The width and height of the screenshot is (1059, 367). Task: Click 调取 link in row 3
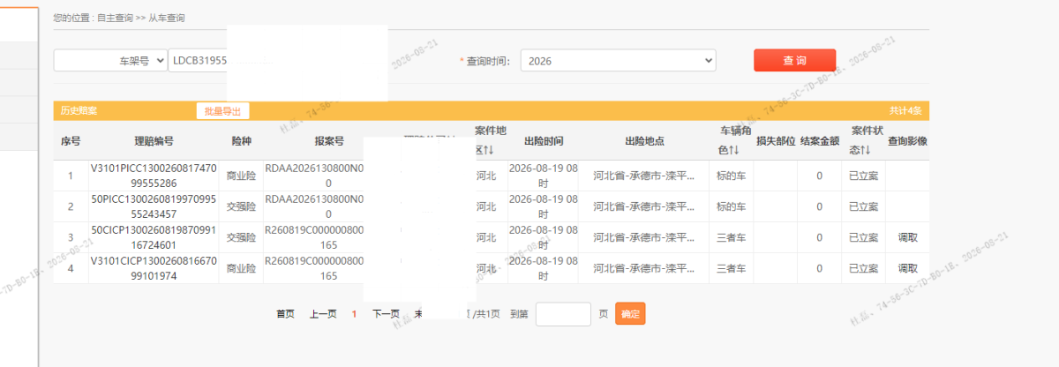coord(907,237)
